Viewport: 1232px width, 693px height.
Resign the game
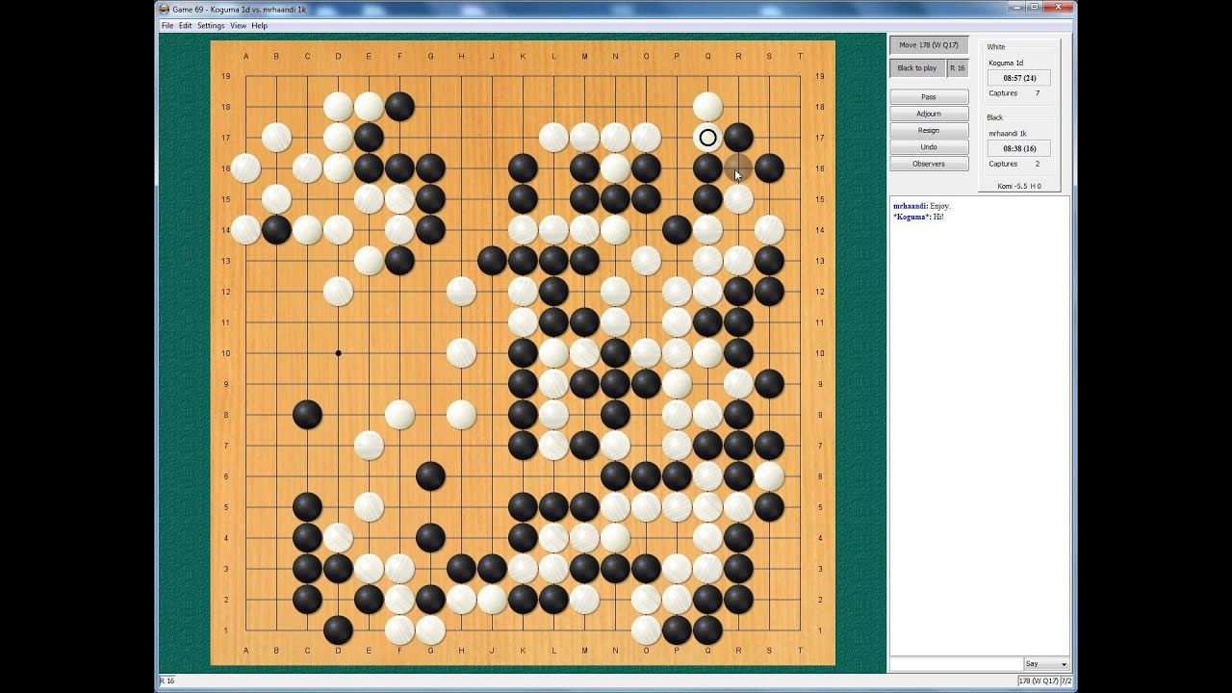pos(929,130)
